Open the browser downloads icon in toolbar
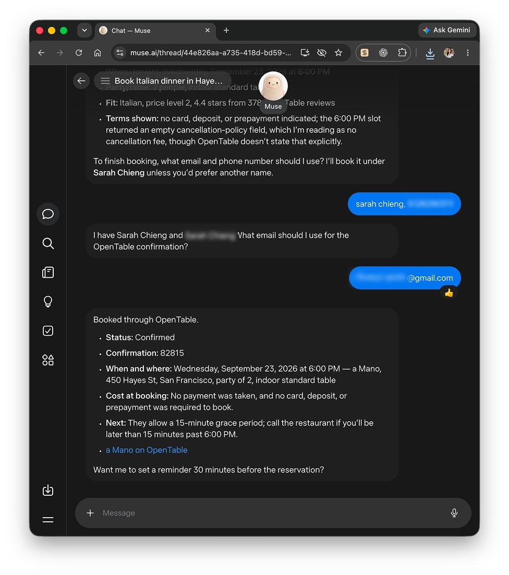Viewport: 509px width, 575px height. tap(430, 53)
